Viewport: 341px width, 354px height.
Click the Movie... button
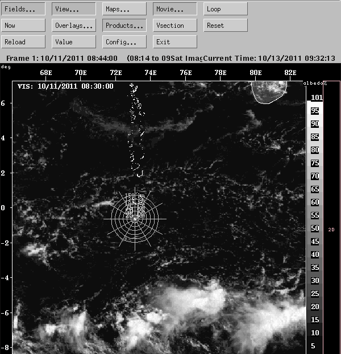coord(175,9)
